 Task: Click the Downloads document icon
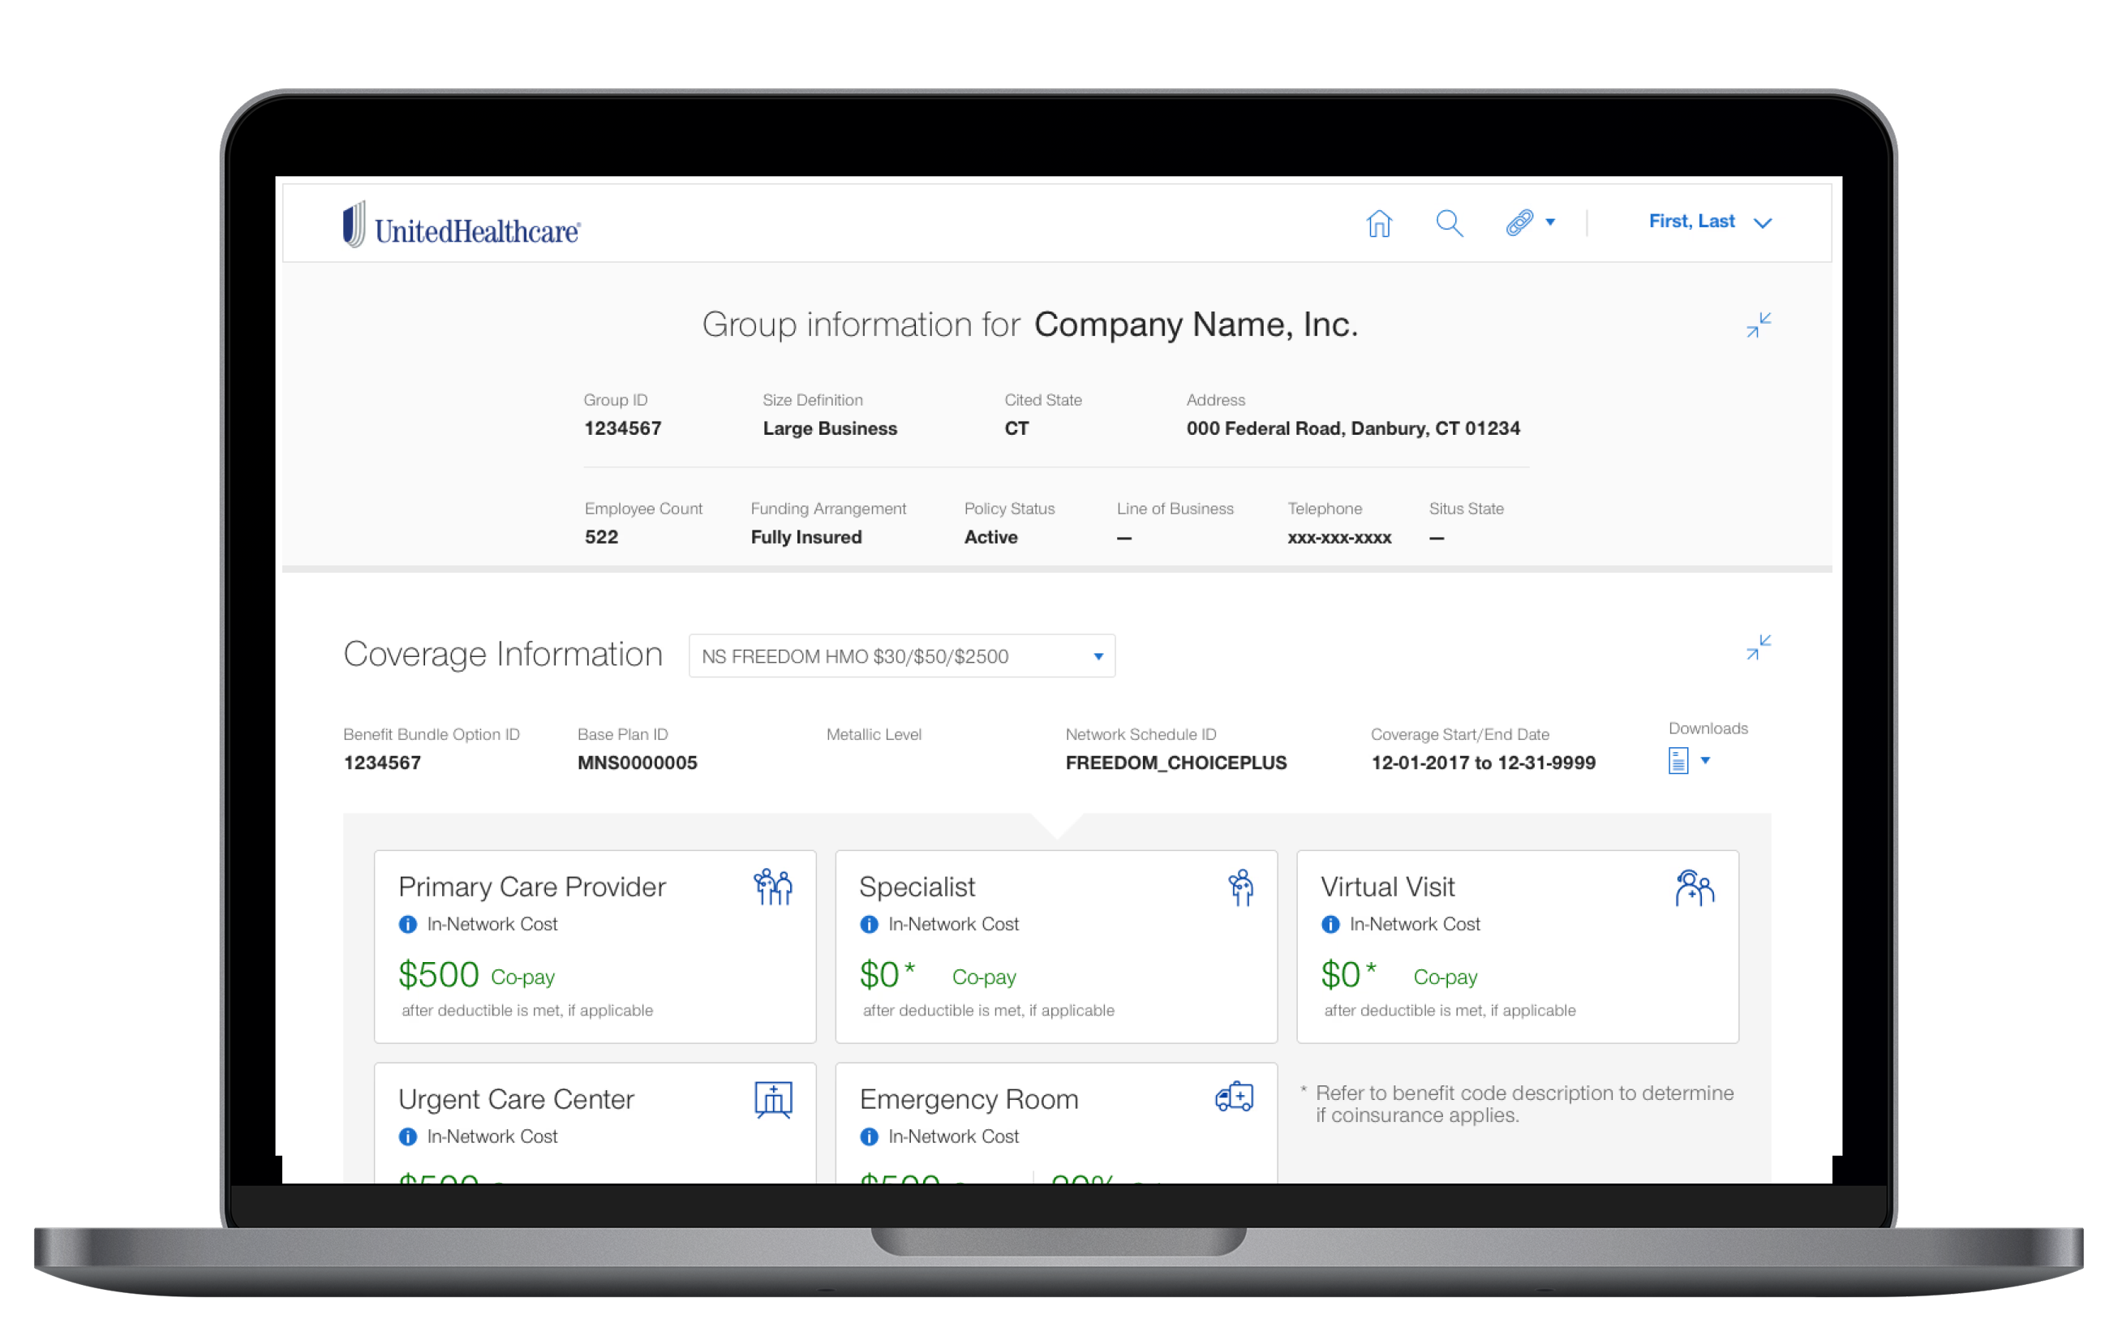[1678, 761]
